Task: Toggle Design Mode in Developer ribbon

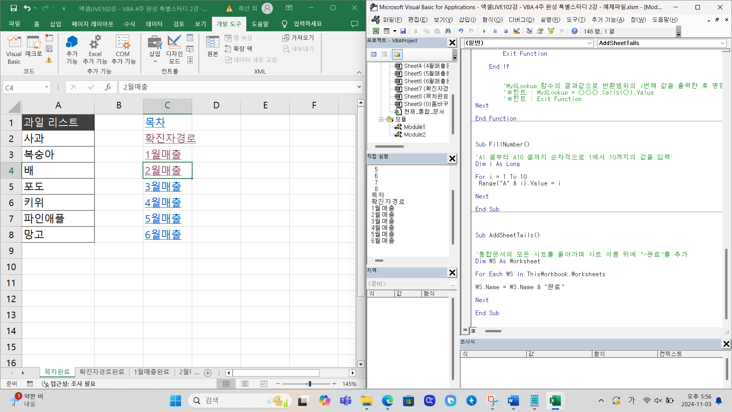Action: point(174,49)
